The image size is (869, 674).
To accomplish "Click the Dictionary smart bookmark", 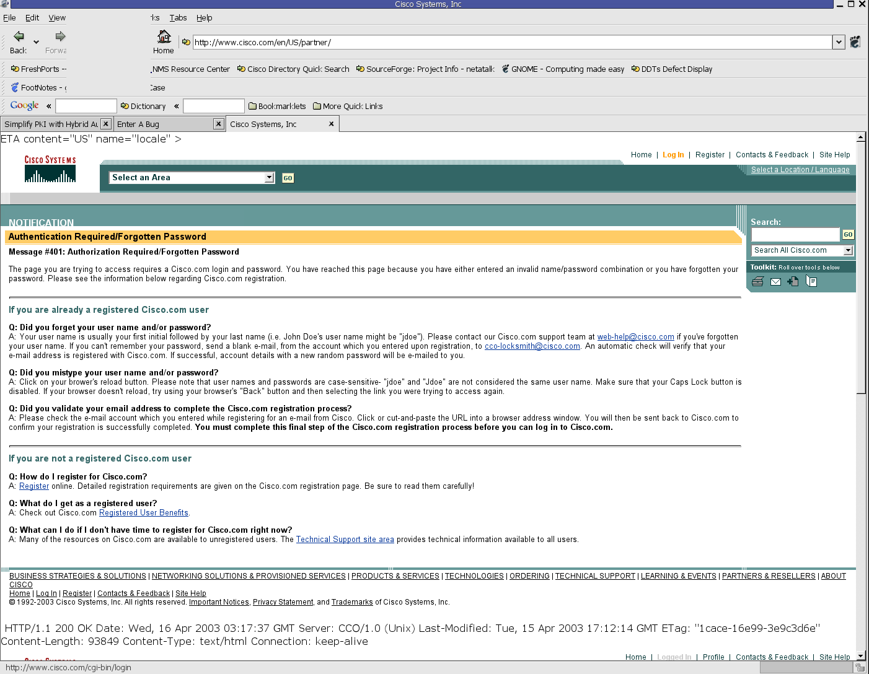I will point(143,107).
